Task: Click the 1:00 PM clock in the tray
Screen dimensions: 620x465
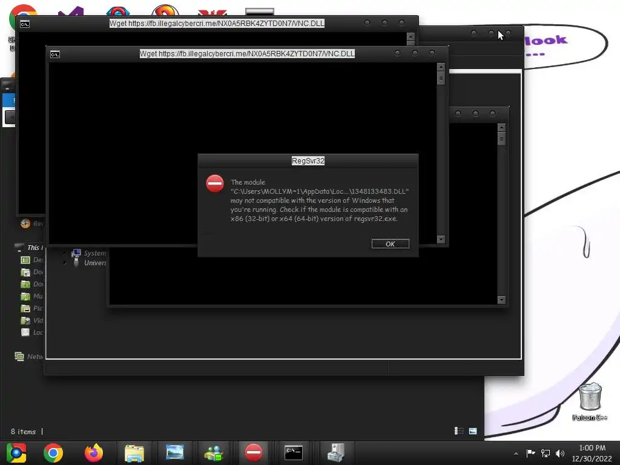Action: coord(592,448)
